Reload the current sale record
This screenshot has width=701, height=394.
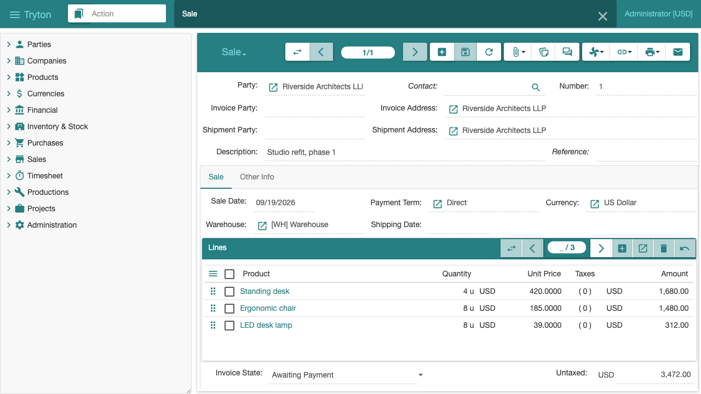[489, 52]
